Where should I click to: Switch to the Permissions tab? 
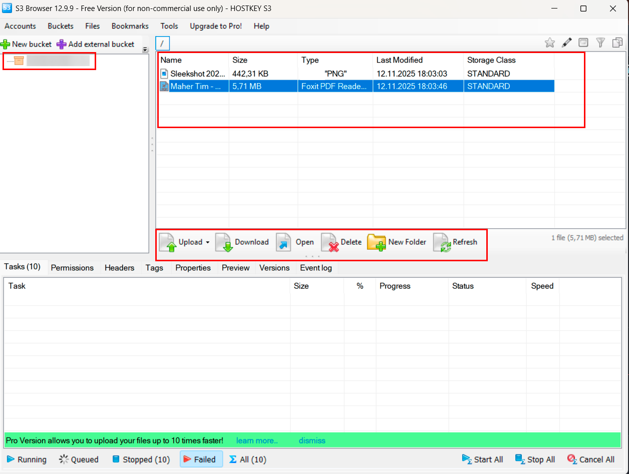(72, 268)
